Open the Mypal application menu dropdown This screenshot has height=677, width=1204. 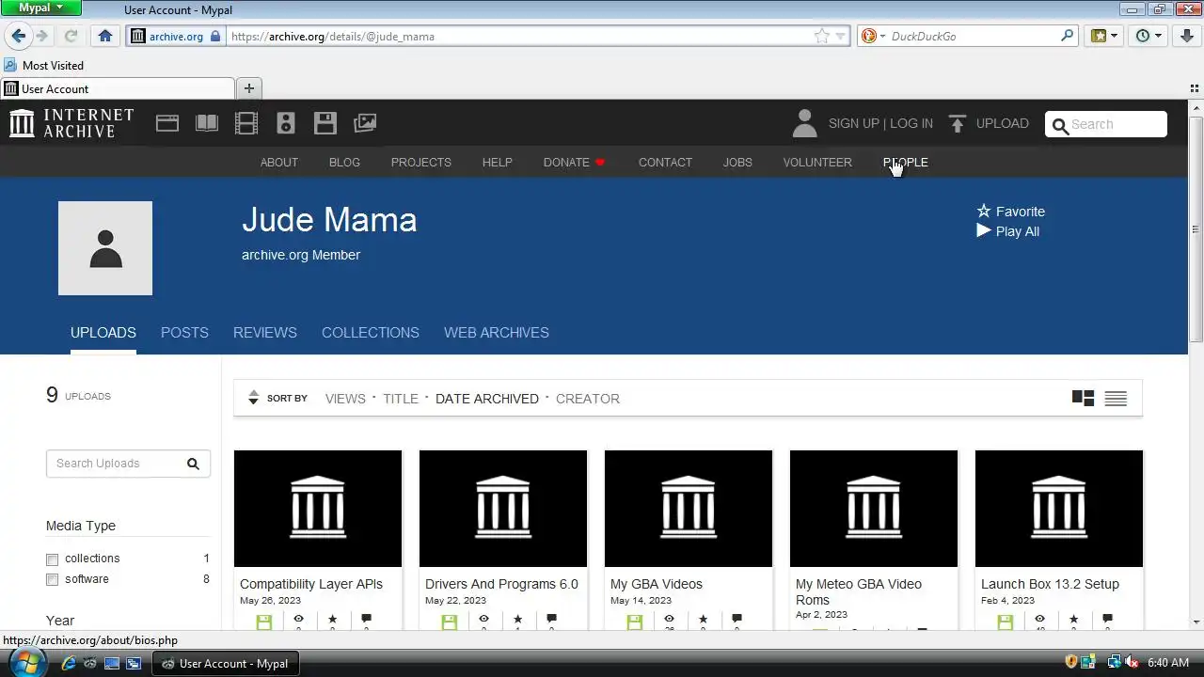tap(41, 8)
